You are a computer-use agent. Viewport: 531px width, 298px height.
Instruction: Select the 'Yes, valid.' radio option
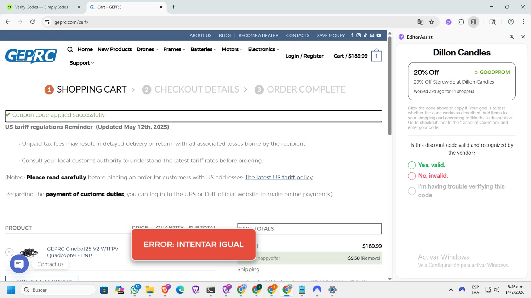click(412, 165)
